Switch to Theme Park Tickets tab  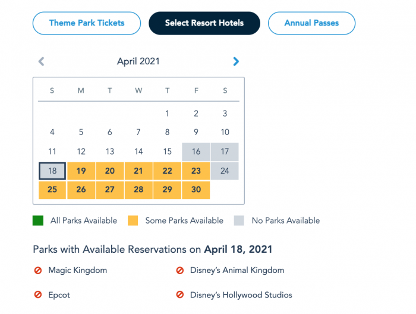click(87, 23)
